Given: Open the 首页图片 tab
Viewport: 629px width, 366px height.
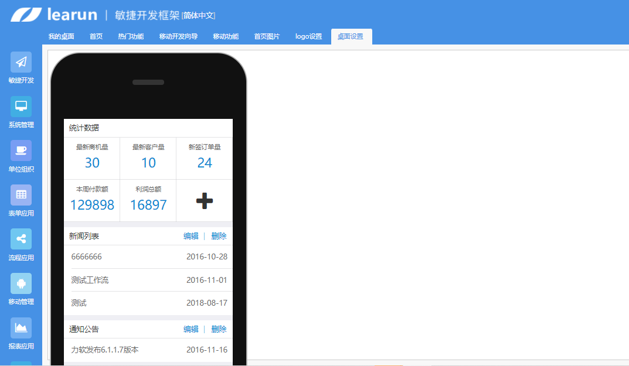Looking at the screenshot, I should pyautogui.click(x=267, y=36).
